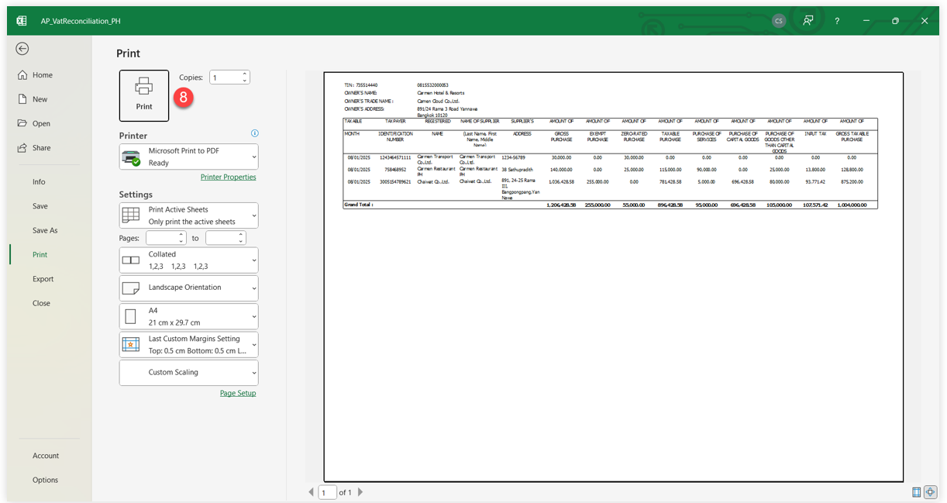Open the A4 paper size dropdown

(x=188, y=316)
